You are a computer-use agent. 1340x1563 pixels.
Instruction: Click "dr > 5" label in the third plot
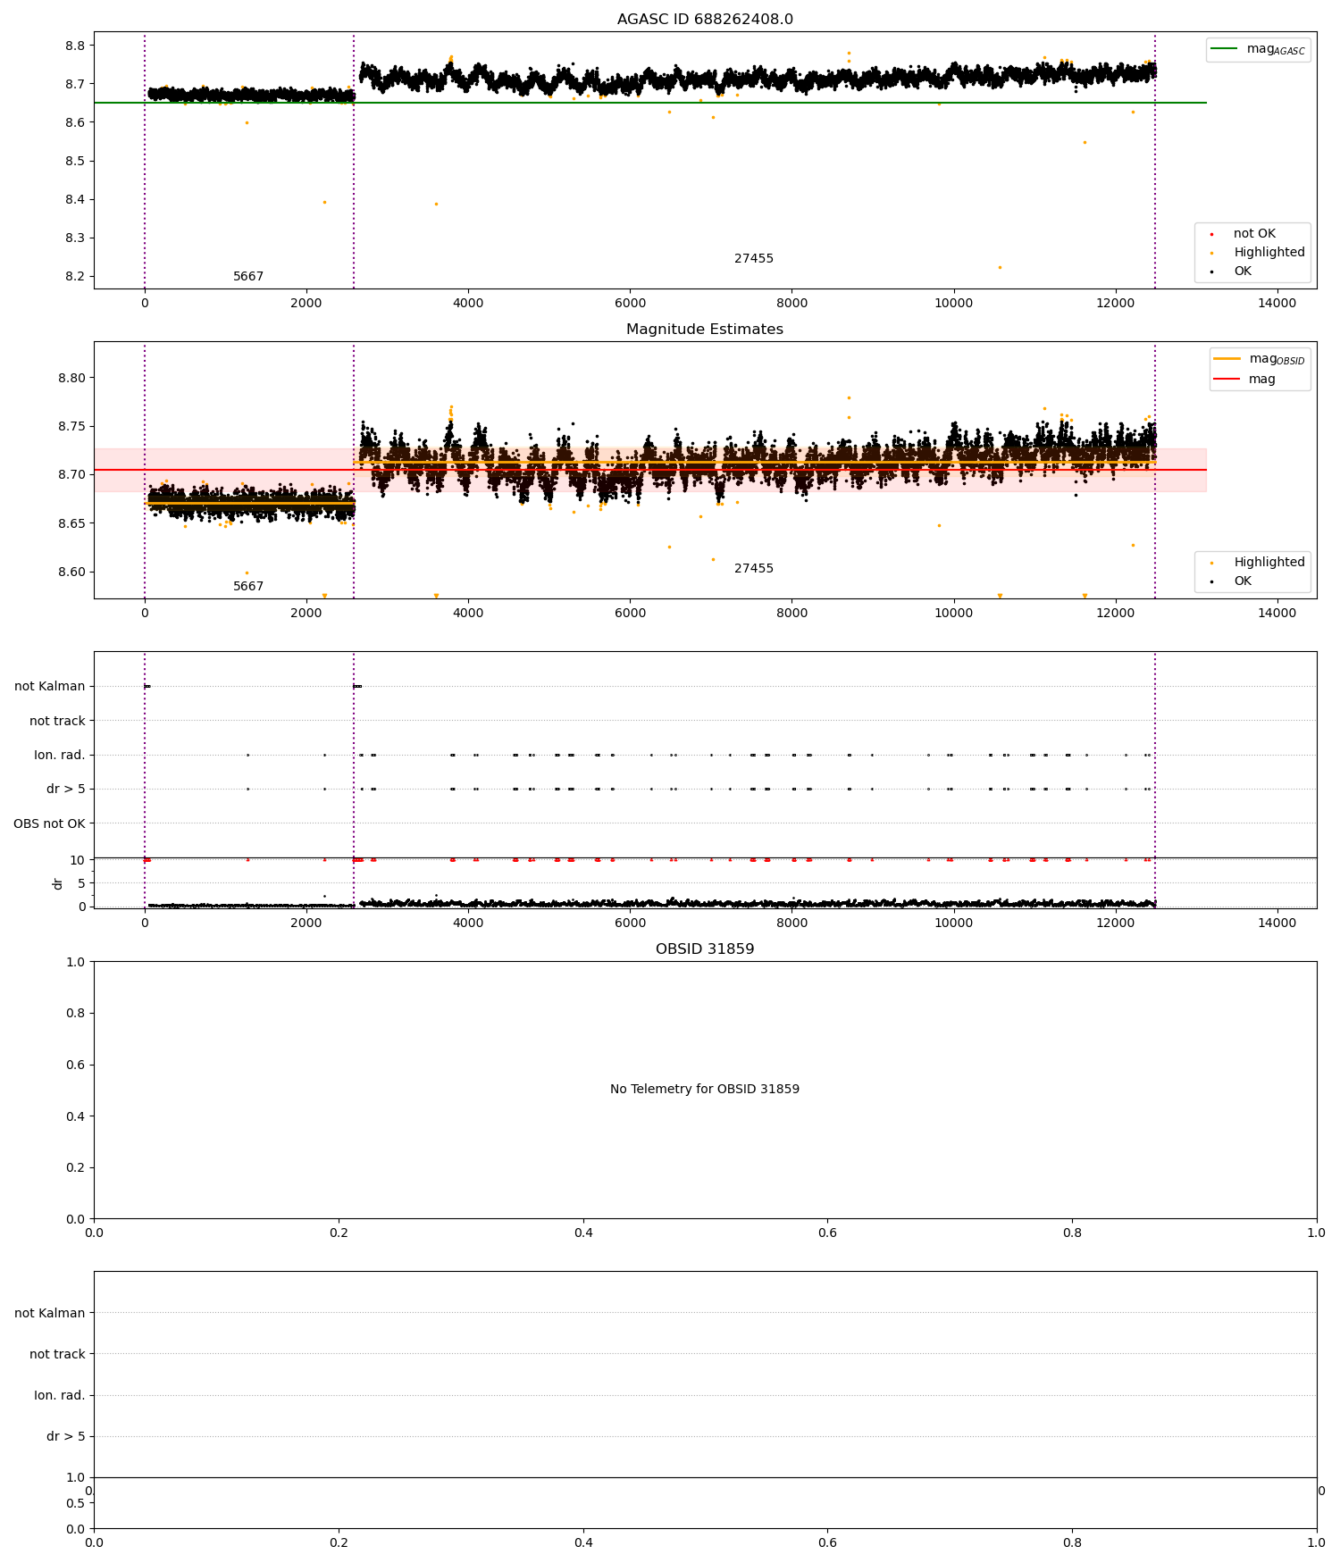pyautogui.click(x=66, y=790)
